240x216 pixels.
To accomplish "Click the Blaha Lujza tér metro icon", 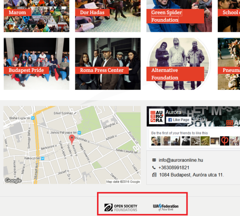I will [x=33, y=118].
